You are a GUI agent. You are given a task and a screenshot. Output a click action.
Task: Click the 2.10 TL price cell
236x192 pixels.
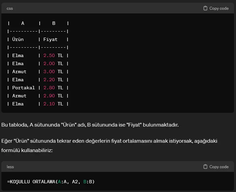[53, 104]
